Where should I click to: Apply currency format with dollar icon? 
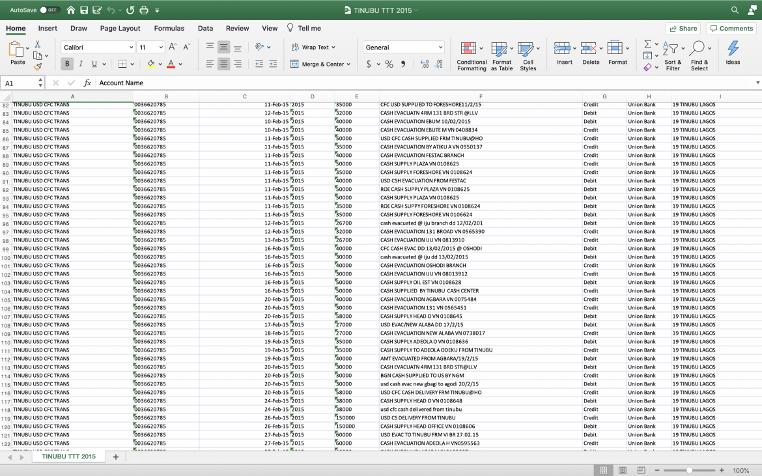point(369,64)
